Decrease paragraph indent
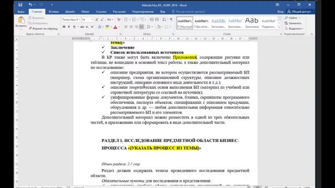 tap(151, 20)
